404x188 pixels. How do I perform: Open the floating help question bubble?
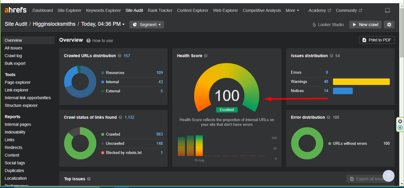click(x=388, y=176)
